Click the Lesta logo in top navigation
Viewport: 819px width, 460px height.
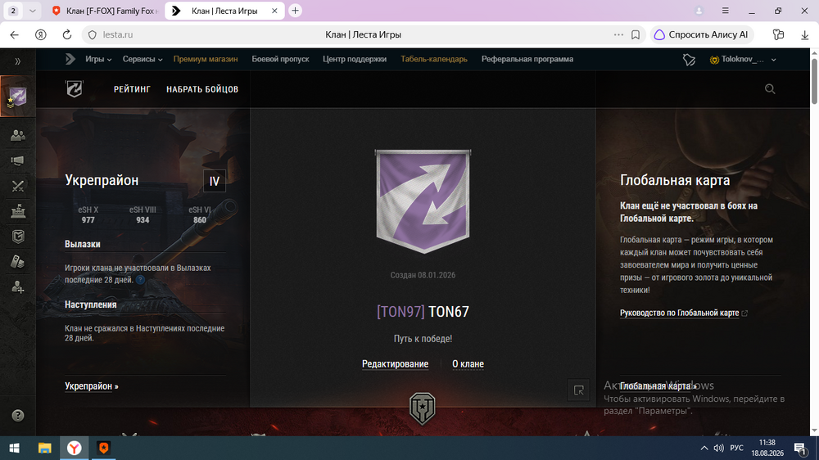[x=70, y=59]
